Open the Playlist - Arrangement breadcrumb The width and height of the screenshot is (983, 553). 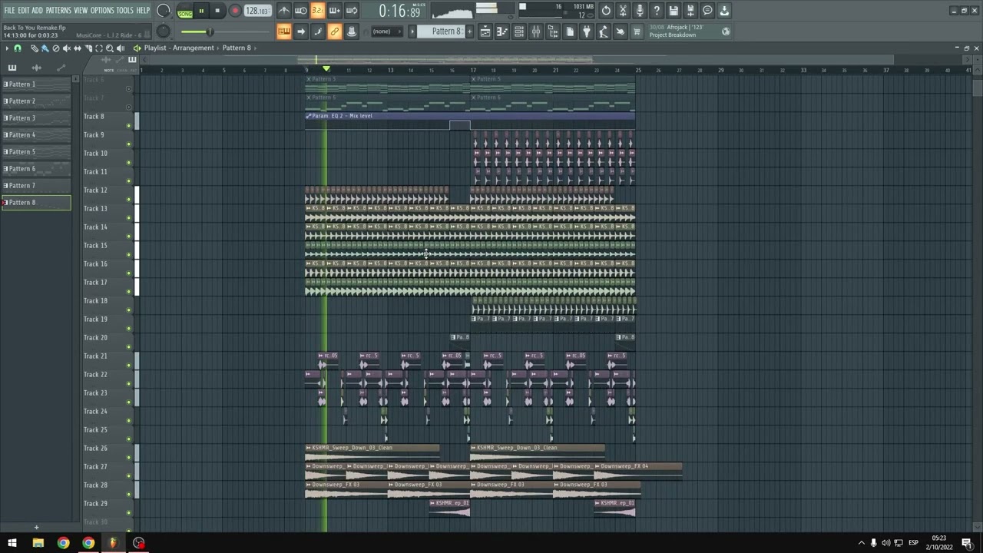[x=179, y=48]
